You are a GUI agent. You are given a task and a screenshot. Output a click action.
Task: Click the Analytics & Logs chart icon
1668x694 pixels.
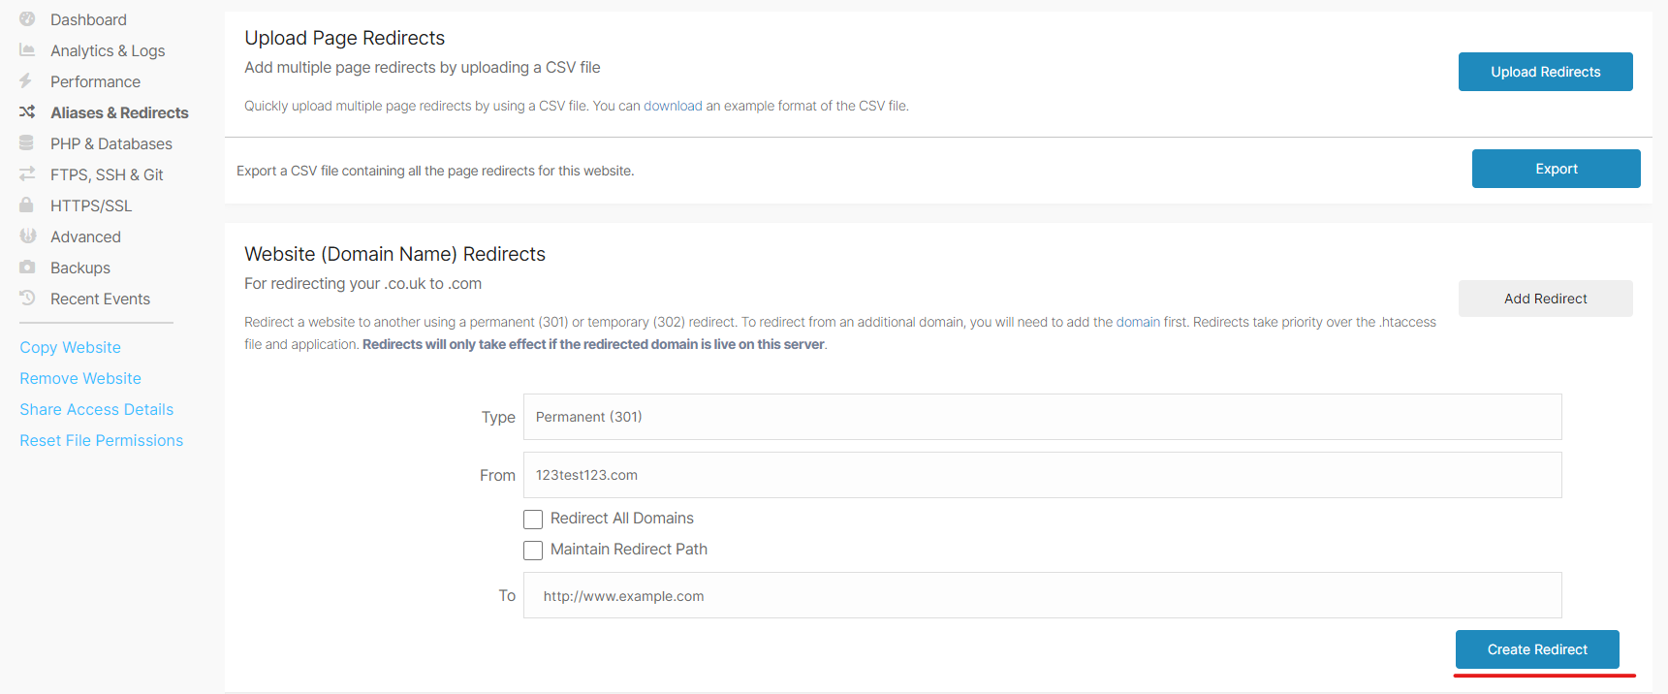(x=27, y=50)
